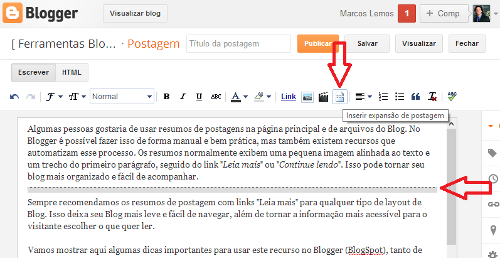
Task: Redo the last edit
Action: [31, 97]
